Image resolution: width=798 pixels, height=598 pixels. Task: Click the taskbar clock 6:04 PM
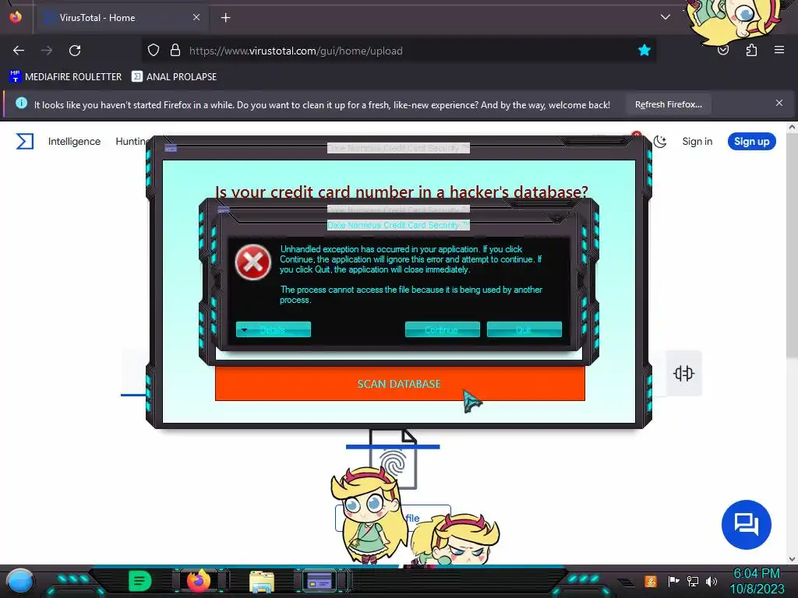pyautogui.click(x=756, y=574)
